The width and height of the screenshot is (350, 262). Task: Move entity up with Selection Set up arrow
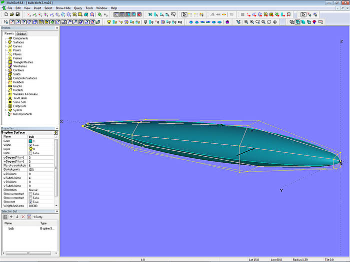(x=11, y=217)
